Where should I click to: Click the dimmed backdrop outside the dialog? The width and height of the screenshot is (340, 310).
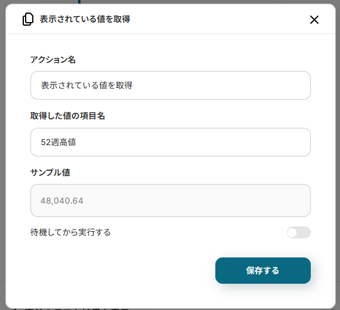click(2, 152)
